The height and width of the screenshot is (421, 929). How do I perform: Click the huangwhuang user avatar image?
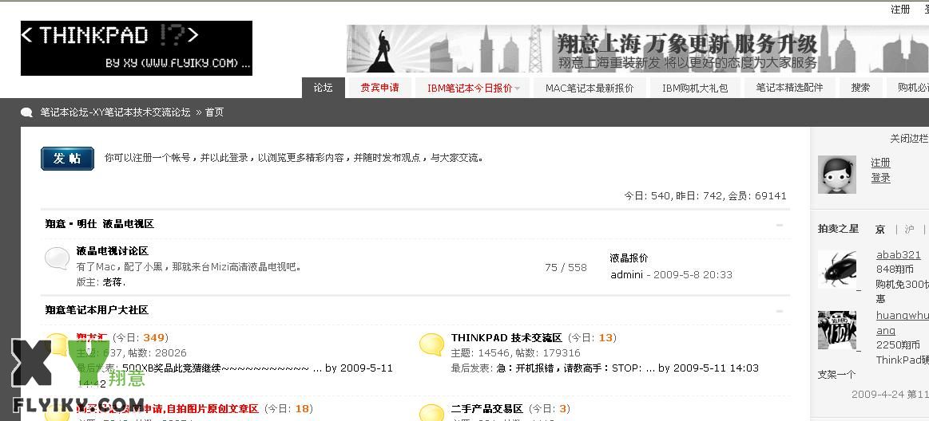(x=836, y=329)
